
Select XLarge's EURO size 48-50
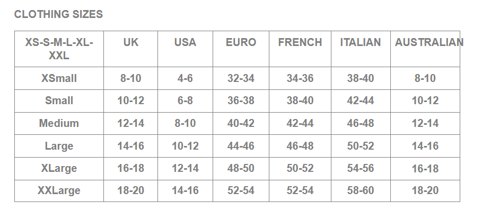point(241,168)
